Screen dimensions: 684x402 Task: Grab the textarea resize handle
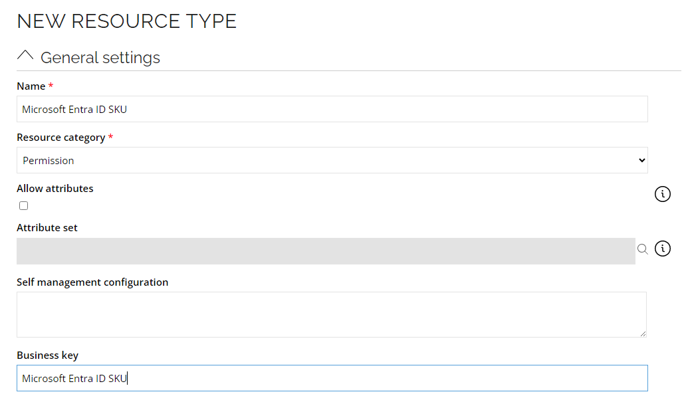[643, 334]
